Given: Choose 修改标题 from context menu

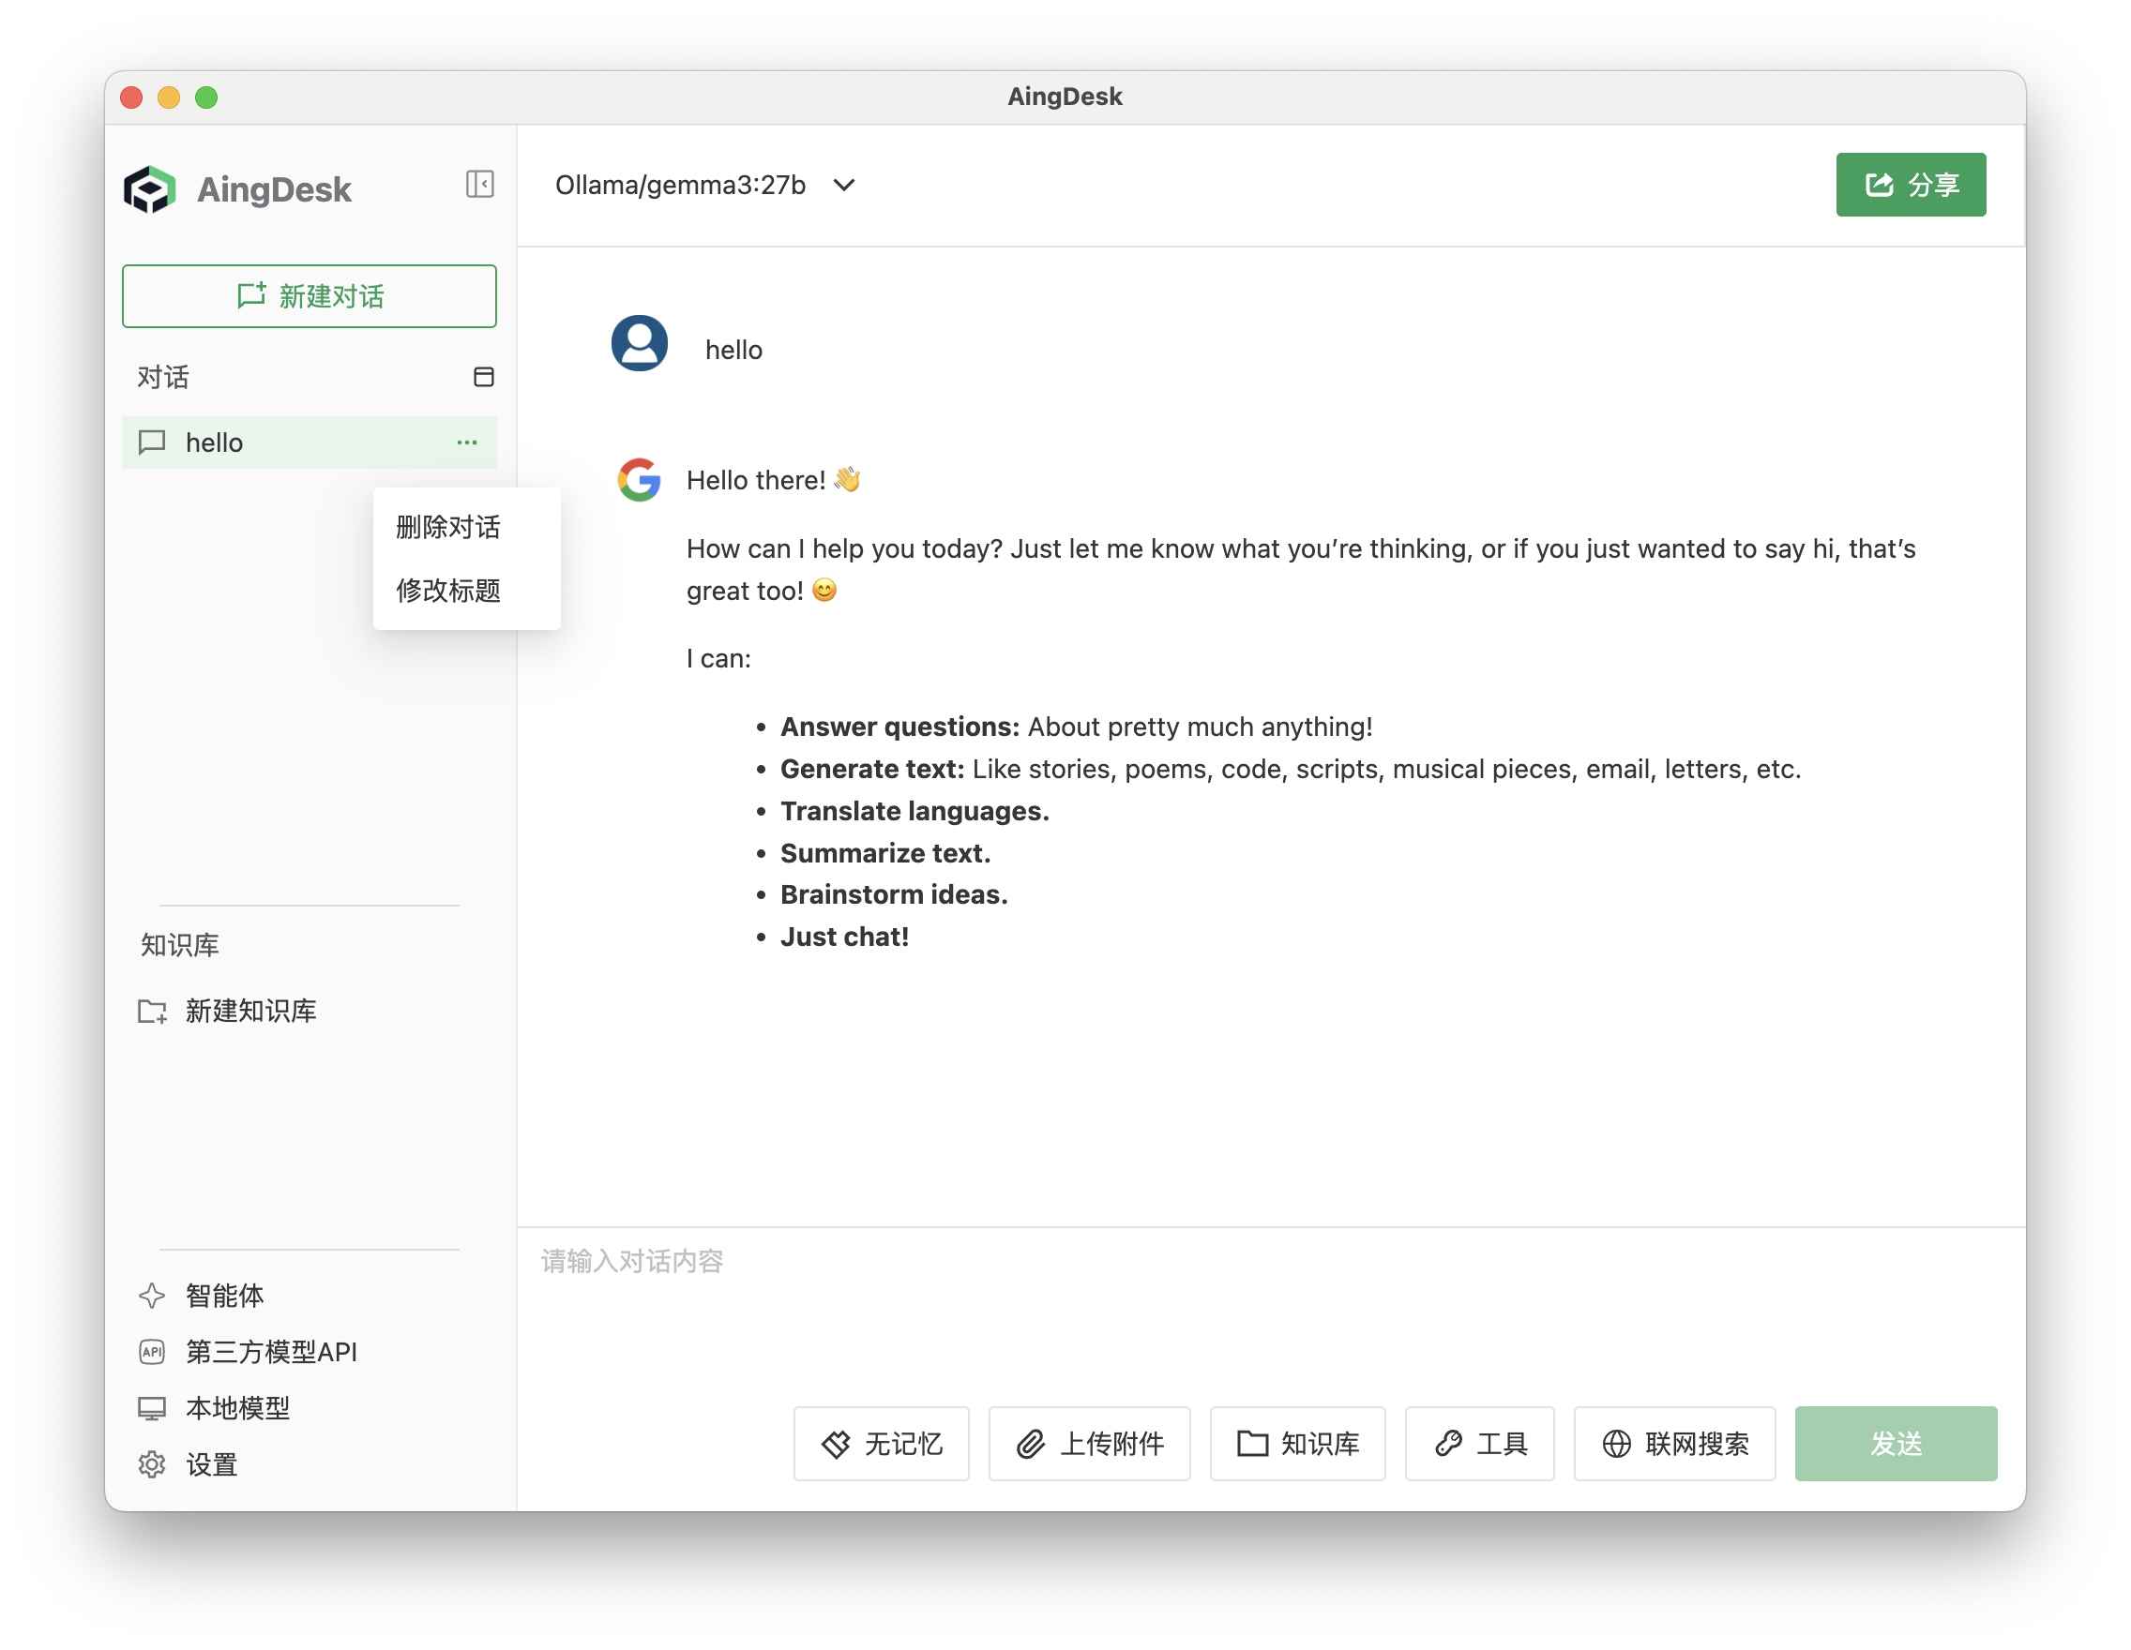Looking at the screenshot, I should 447,591.
